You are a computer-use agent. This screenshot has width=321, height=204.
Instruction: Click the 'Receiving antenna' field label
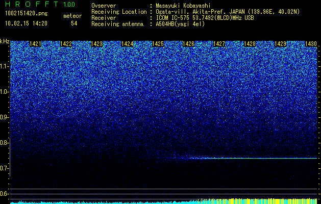[117, 24]
